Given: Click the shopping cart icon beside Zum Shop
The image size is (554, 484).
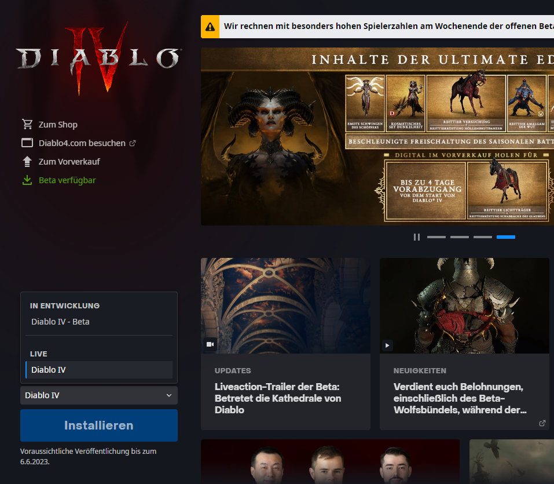Looking at the screenshot, I should tap(27, 124).
